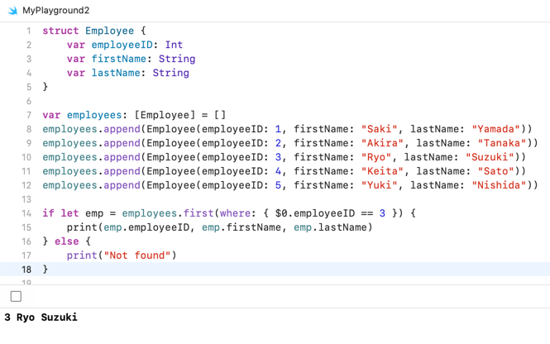This screenshot has height=344, width=550.
Task: Toggle the square button below the editor
Action: pos(16,296)
